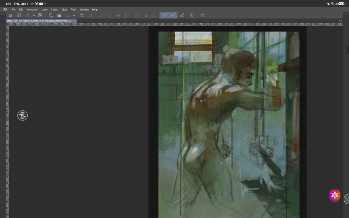Tap the YouTube icon in the status bar

pyautogui.click(x=41, y=4)
